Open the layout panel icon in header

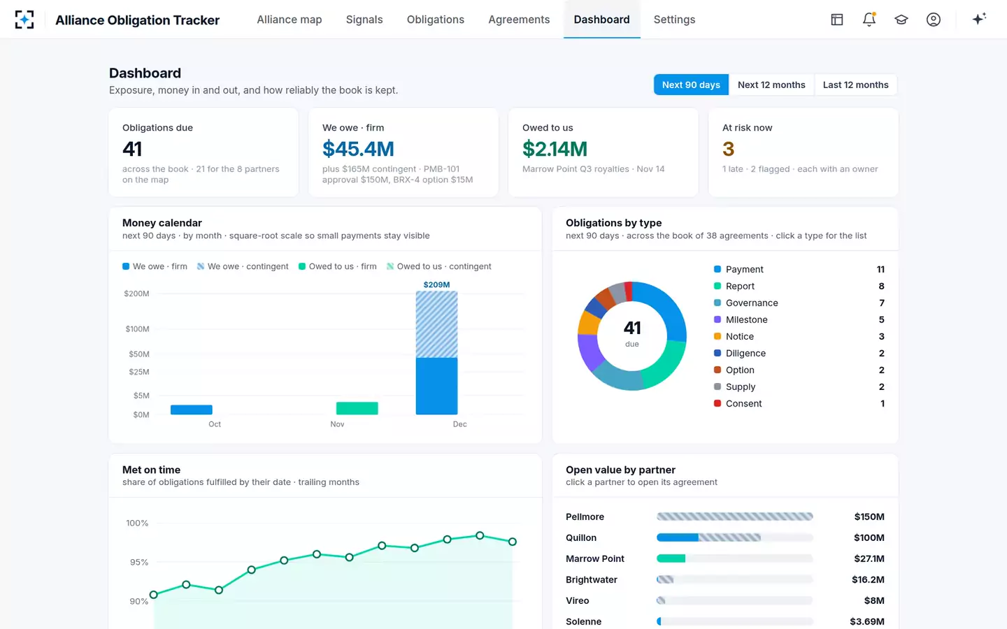(837, 20)
